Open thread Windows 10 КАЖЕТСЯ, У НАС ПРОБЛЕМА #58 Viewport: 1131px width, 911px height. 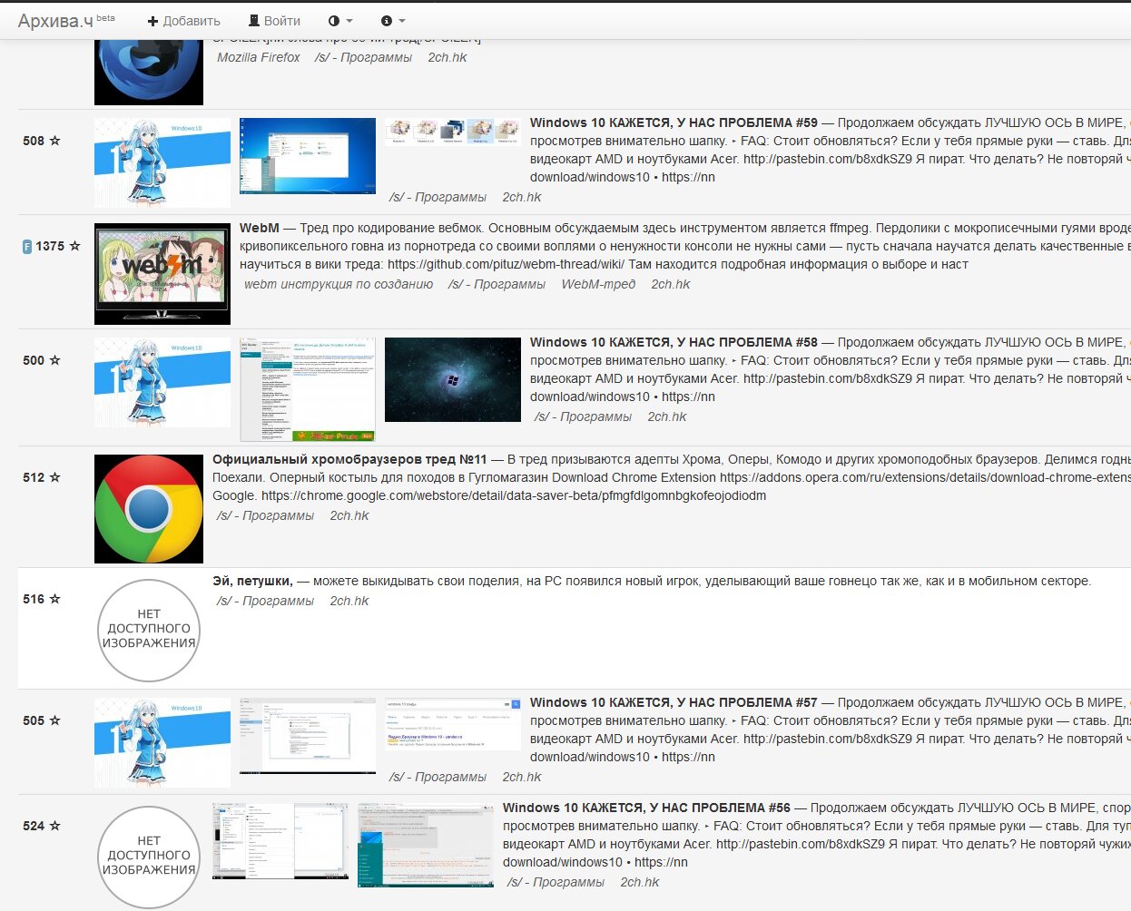coord(674,342)
